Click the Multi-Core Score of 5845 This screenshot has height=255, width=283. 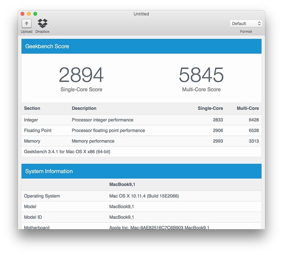(x=201, y=74)
